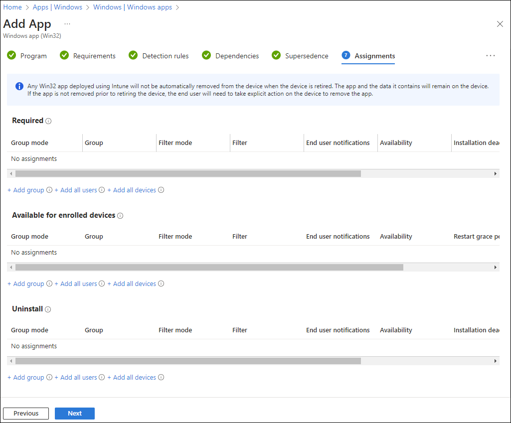This screenshot has height=423, width=511.
Task: Click info icon after Add all users in Available section
Action: pos(102,283)
